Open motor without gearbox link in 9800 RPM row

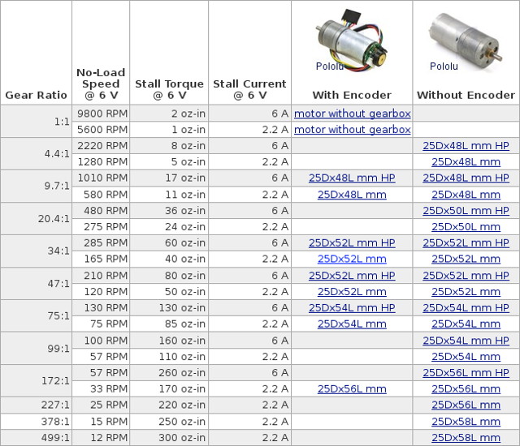(x=352, y=114)
